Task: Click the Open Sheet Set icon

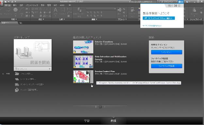Action: tap(17, 79)
